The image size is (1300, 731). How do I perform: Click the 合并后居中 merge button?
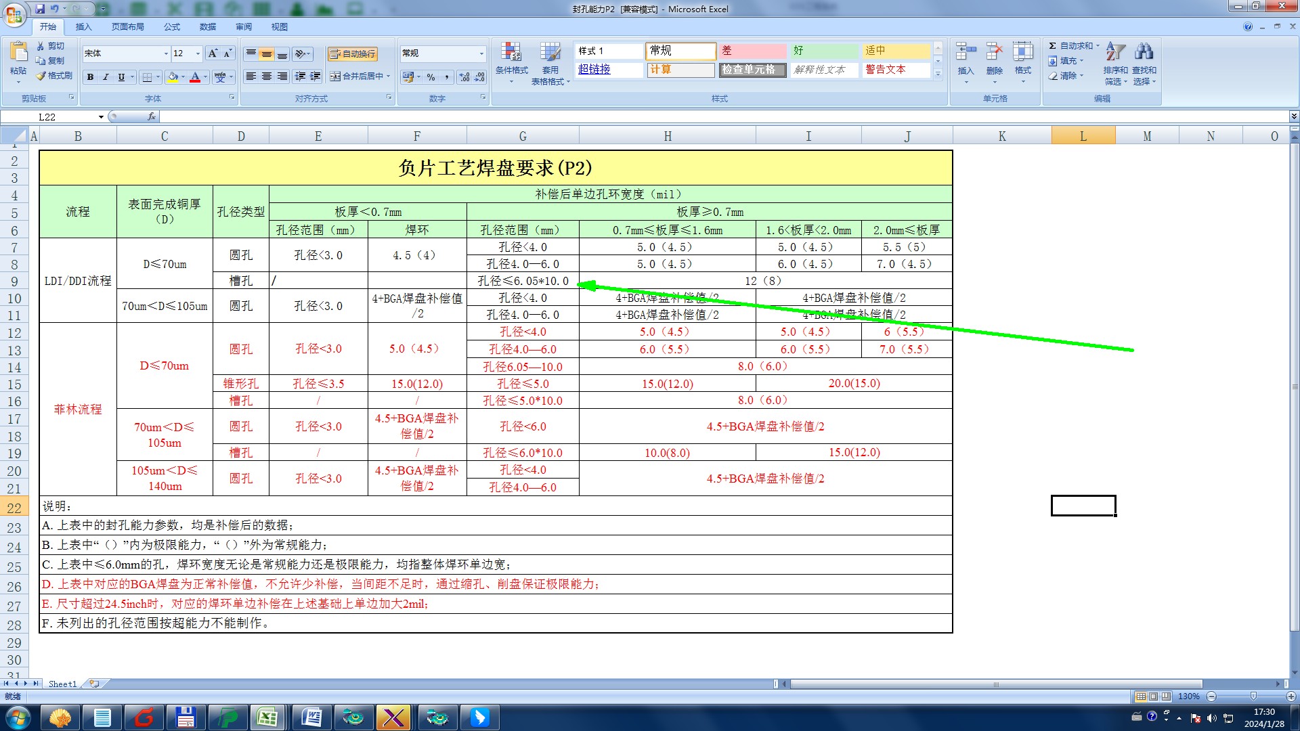coord(357,76)
